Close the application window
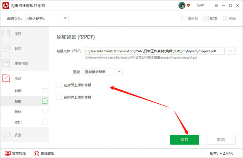The height and width of the screenshot is (158, 243). [x=237, y=6]
